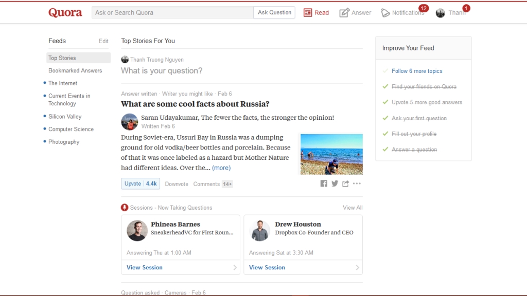The height and width of the screenshot is (296, 527).
Task: Click the Quora logo
Action: click(65, 12)
